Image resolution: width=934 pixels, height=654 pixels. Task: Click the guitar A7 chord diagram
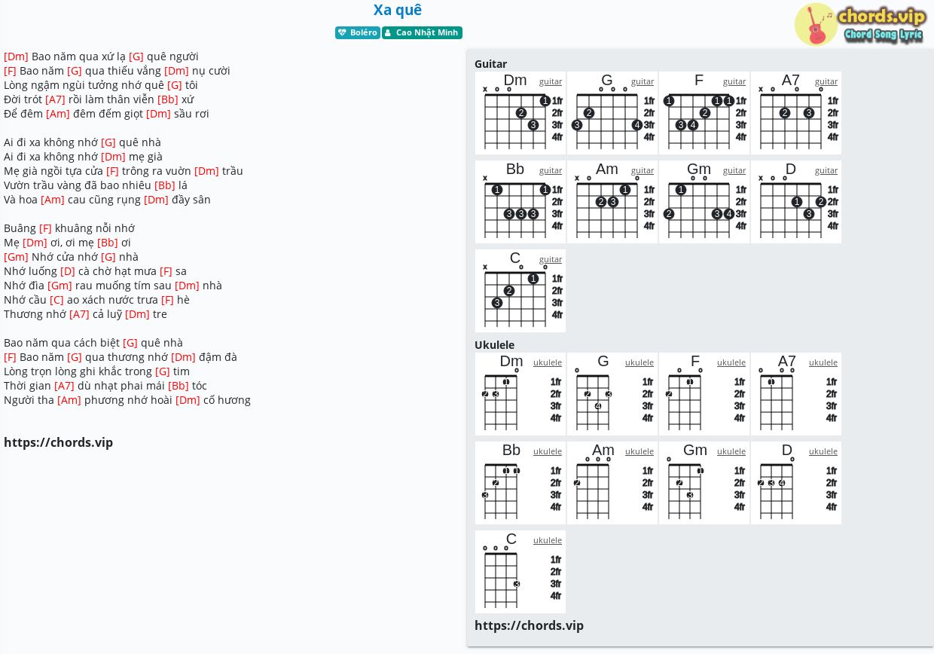[x=796, y=113]
